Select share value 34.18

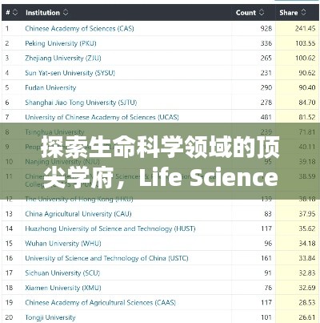pos(307,244)
